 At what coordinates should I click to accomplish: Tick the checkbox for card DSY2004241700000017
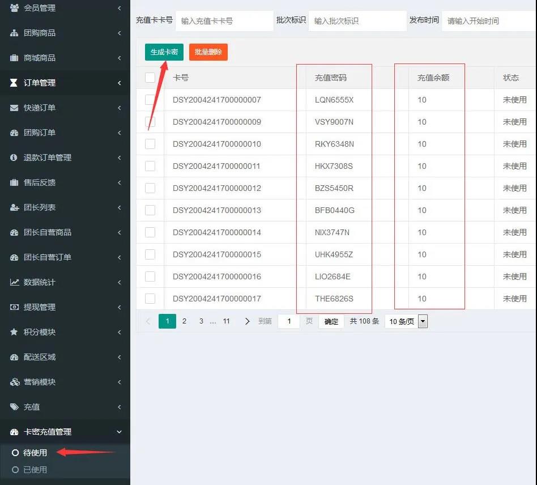(150, 299)
